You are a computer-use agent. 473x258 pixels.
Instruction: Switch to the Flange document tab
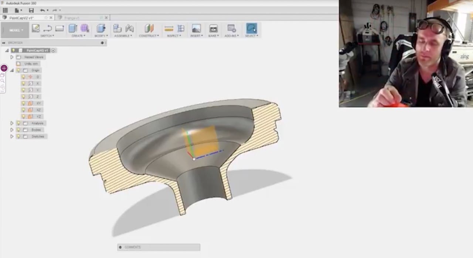pyautogui.click(x=78, y=18)
